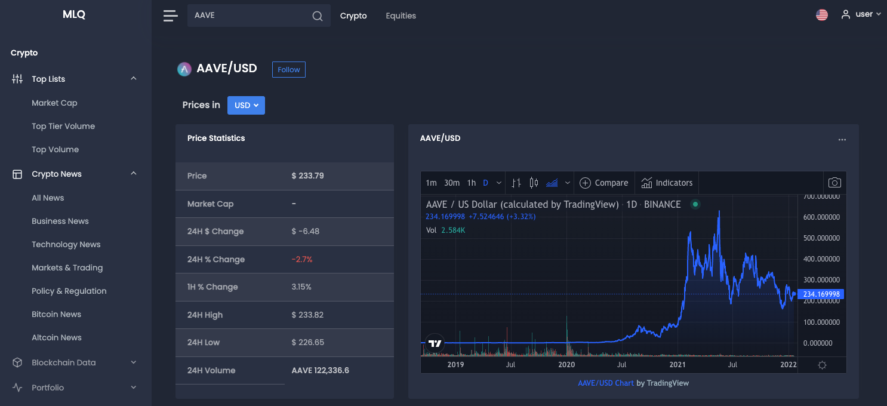This screenshot has width=887, height=406.
Task: Open Business News
Action: (x=60, y=221)
